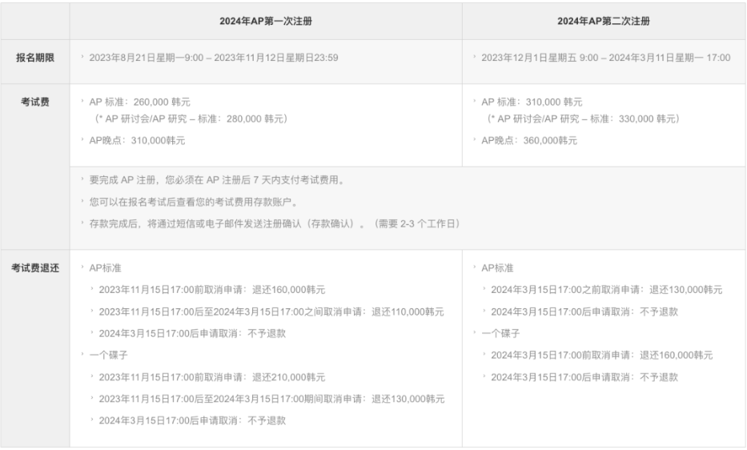The image size is (747, 450).
Task: Click the "2024年AP第一次注册" column header
Action: click(x=266, y=21)
